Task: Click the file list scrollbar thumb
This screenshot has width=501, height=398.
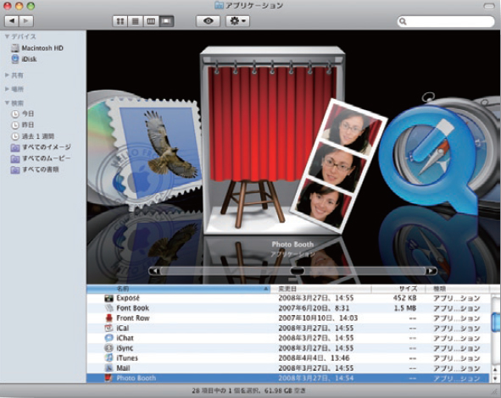Action: tap(496, 323)
